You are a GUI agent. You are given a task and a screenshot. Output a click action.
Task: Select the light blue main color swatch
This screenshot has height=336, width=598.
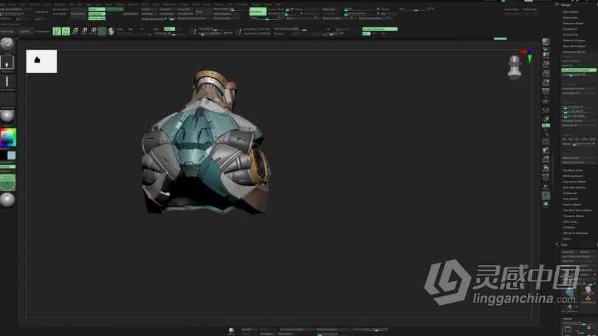click(x=11, y=155)
